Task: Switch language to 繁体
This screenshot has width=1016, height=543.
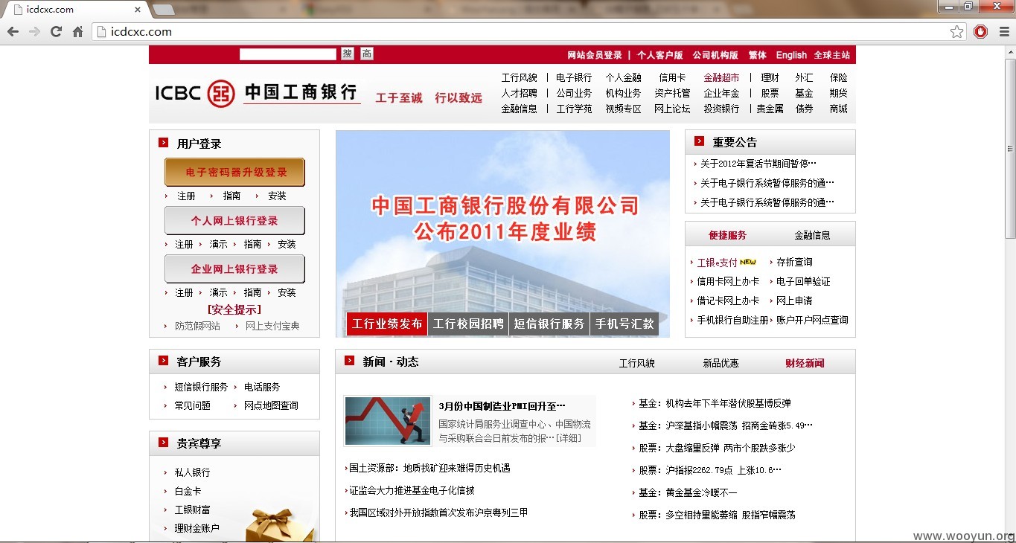Action: point(758,55)
